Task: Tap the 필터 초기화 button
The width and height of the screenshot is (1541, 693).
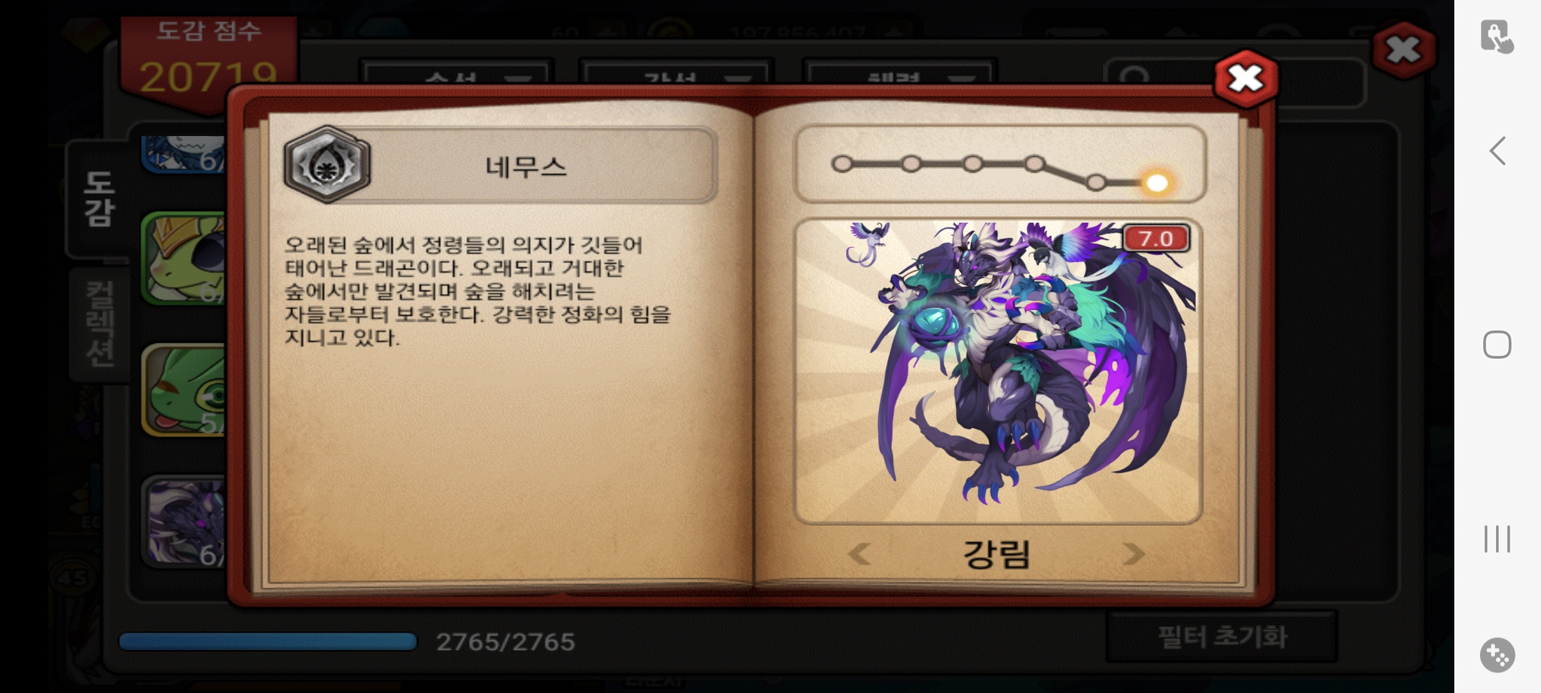Action: [1222, 637]
